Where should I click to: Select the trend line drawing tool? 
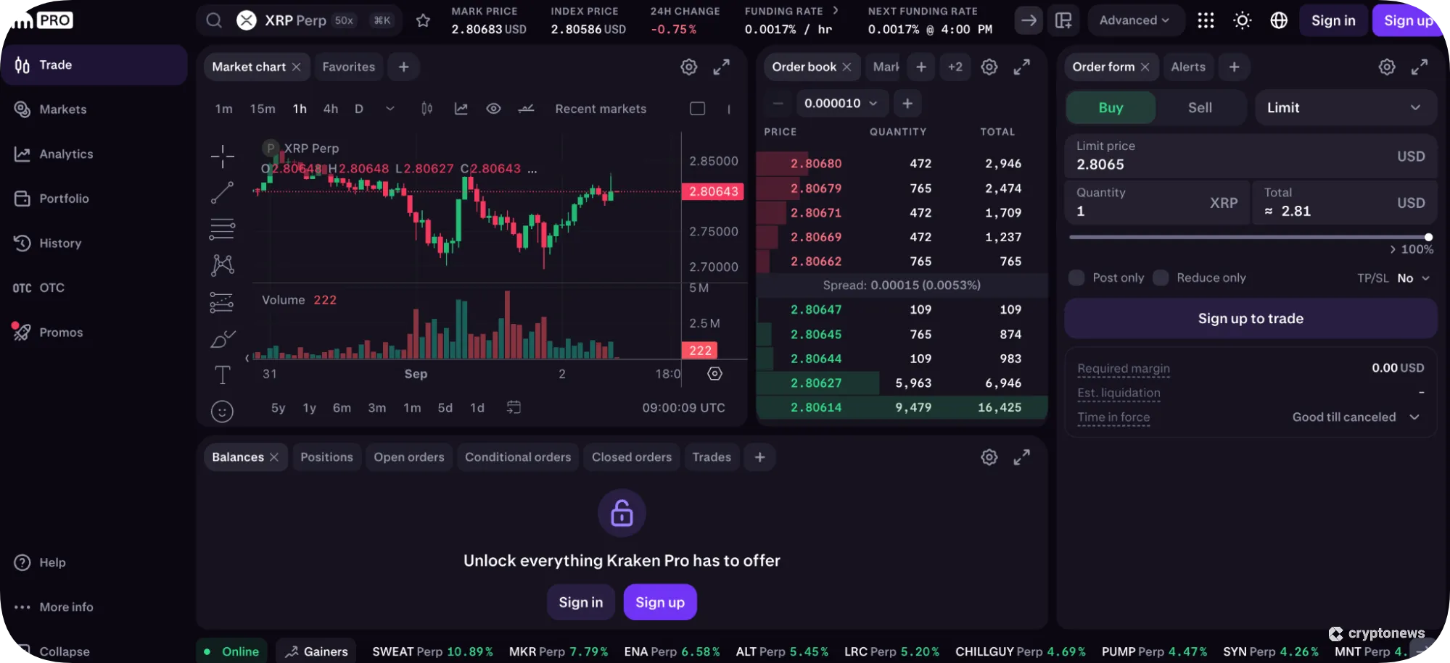pos(222,192)
